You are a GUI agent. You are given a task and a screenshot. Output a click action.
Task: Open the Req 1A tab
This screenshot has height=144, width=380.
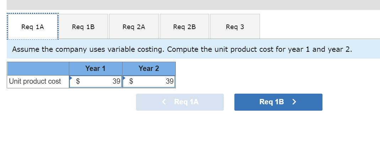pos(33,27)
